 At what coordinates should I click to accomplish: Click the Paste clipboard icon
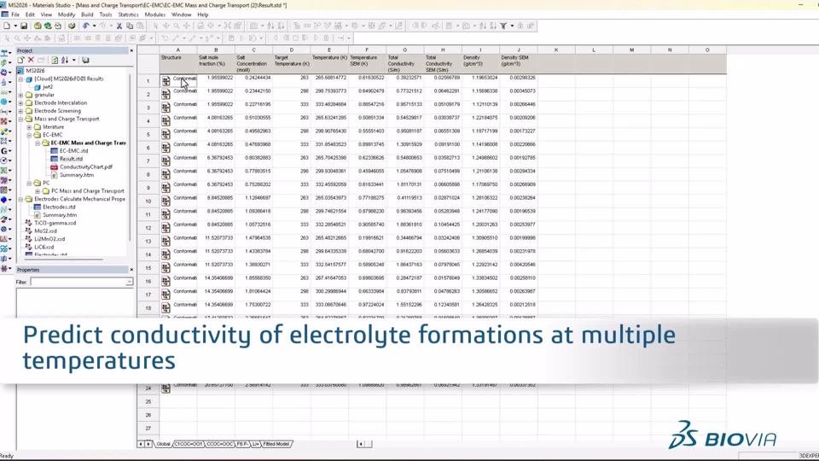(139, 26)
